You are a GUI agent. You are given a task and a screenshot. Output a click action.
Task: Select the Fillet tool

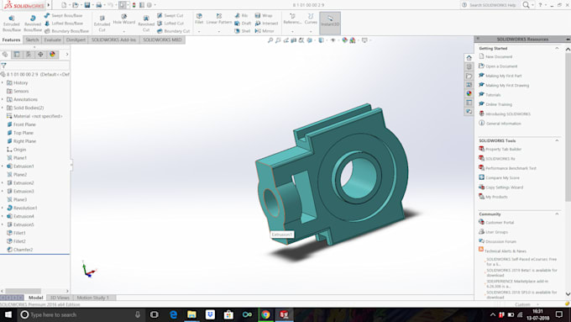(x=199, y=19)
